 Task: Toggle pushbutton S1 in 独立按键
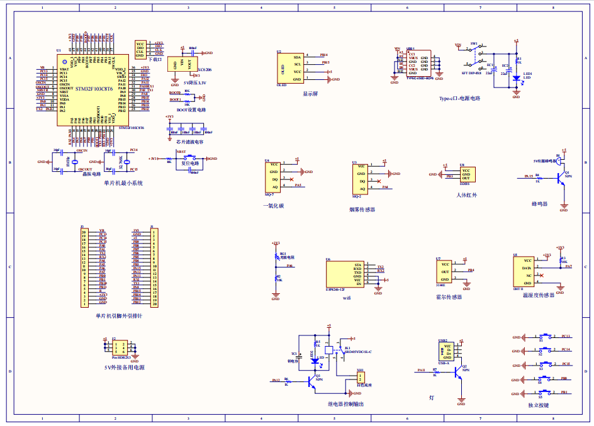tap(545, 336)
